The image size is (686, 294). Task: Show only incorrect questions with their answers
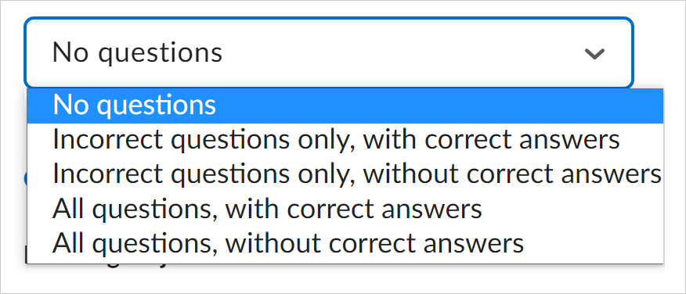tap(345, 140)
